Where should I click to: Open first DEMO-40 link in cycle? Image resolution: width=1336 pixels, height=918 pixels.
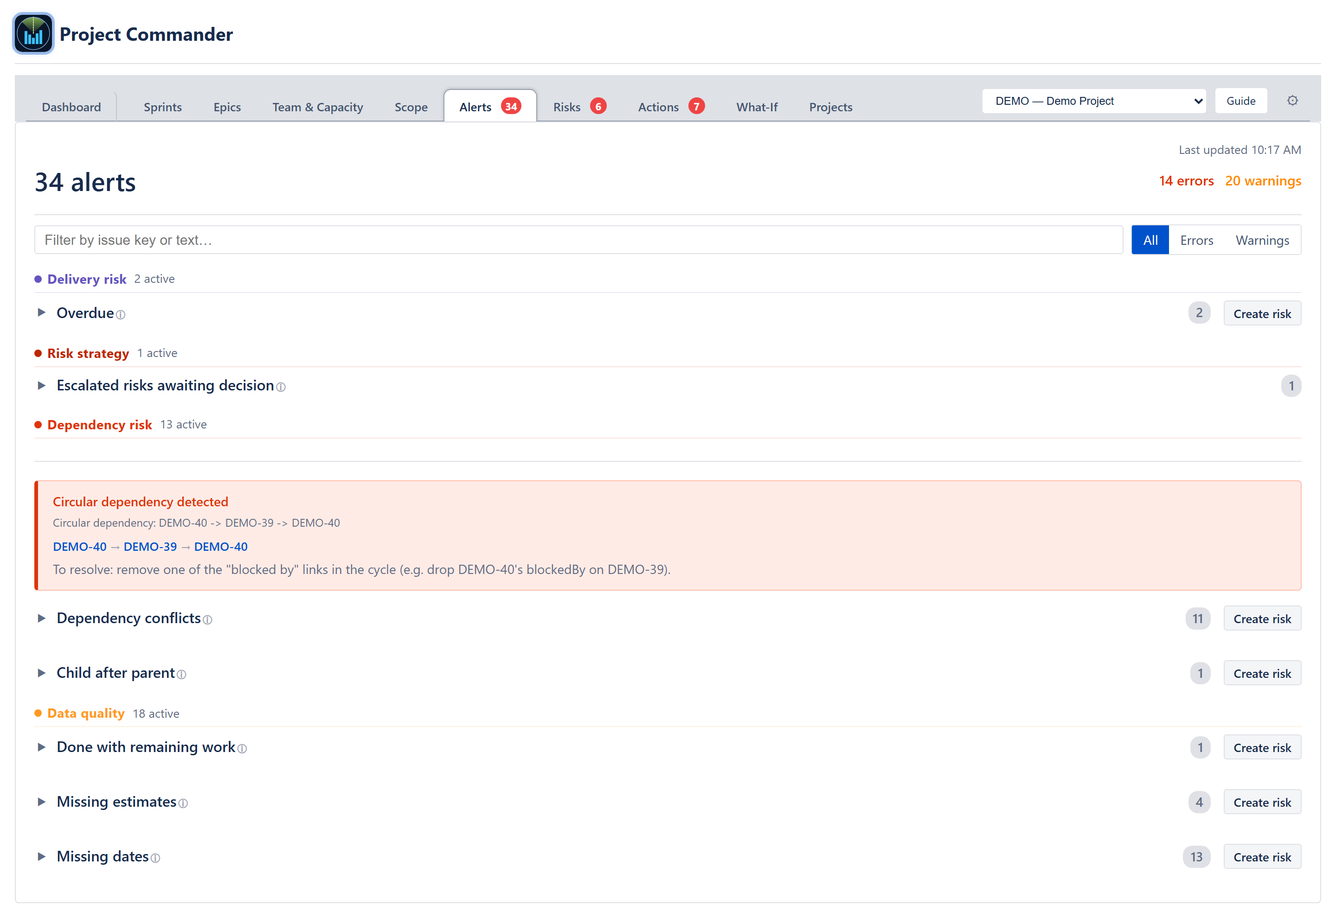tap(79, 547)
